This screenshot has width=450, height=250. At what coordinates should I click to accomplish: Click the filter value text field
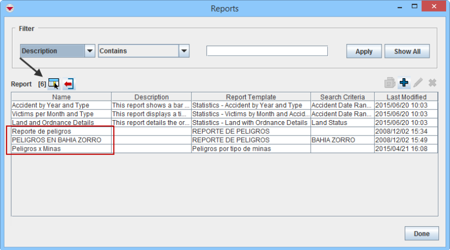click(x=267, y=51)
